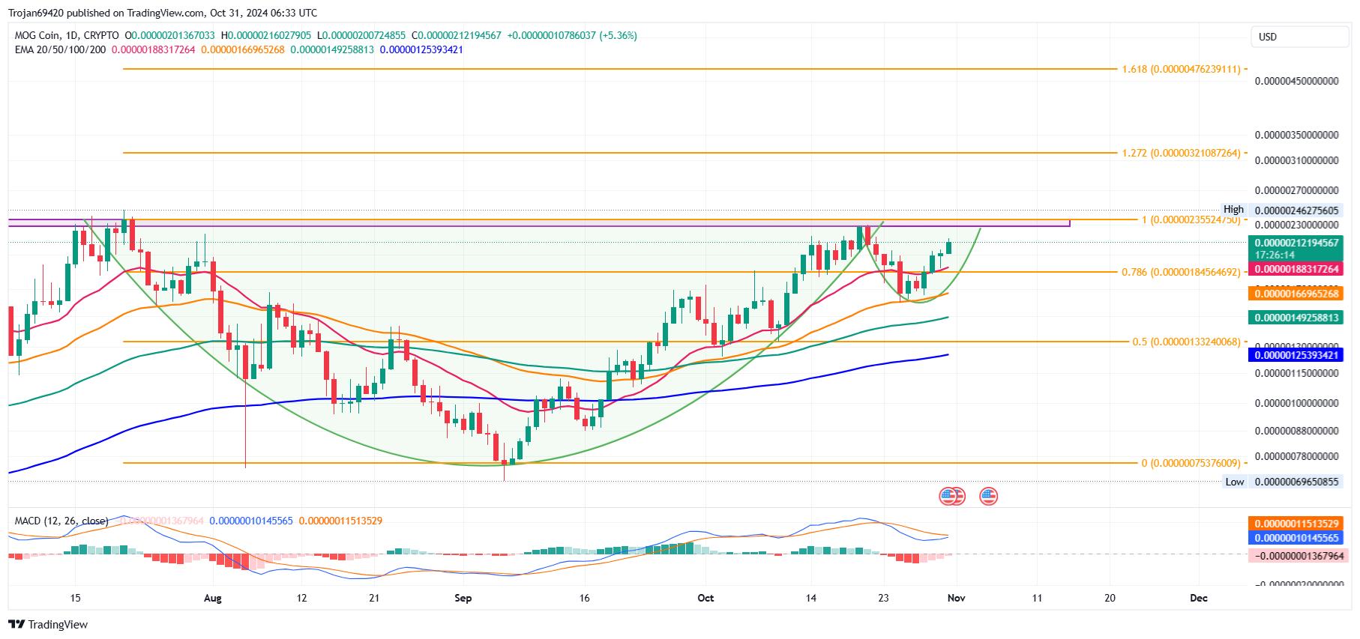Screen dimensions: 1360x639
Task: Click the rightmost US flag economic event icon
Action: pyautogui.click(x=988, y=496)
